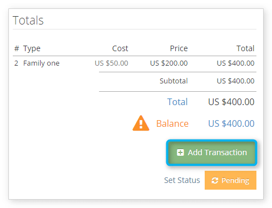Click the Price column header
Viewport: 272px width, 208px height.
pyautogui.click(x=179, y=48)
